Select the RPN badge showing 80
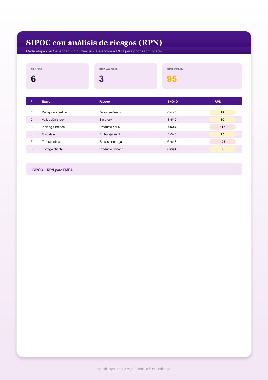Viewport: 268px width, 380px height. [222, 120]
